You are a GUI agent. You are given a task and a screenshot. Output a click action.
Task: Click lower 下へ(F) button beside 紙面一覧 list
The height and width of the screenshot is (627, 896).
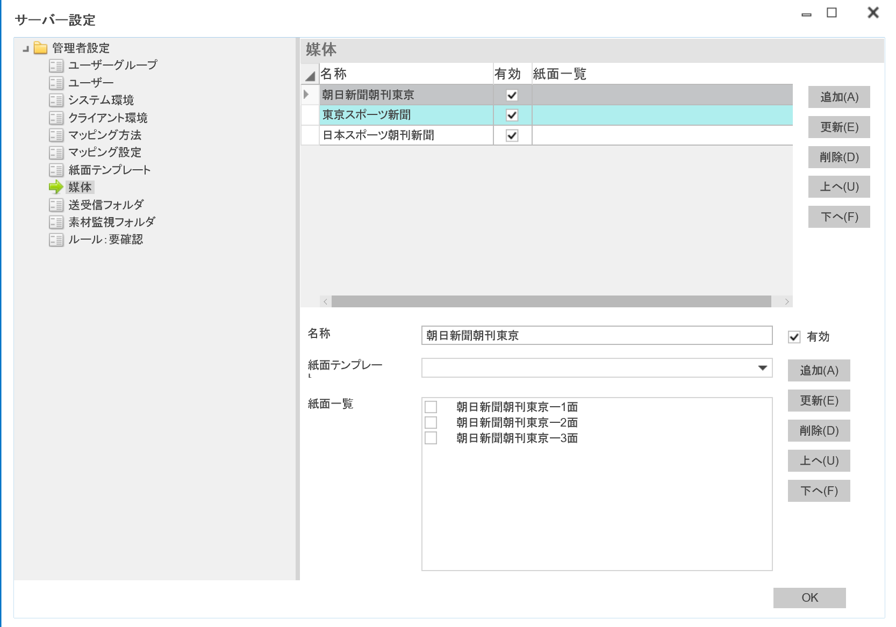819,491
